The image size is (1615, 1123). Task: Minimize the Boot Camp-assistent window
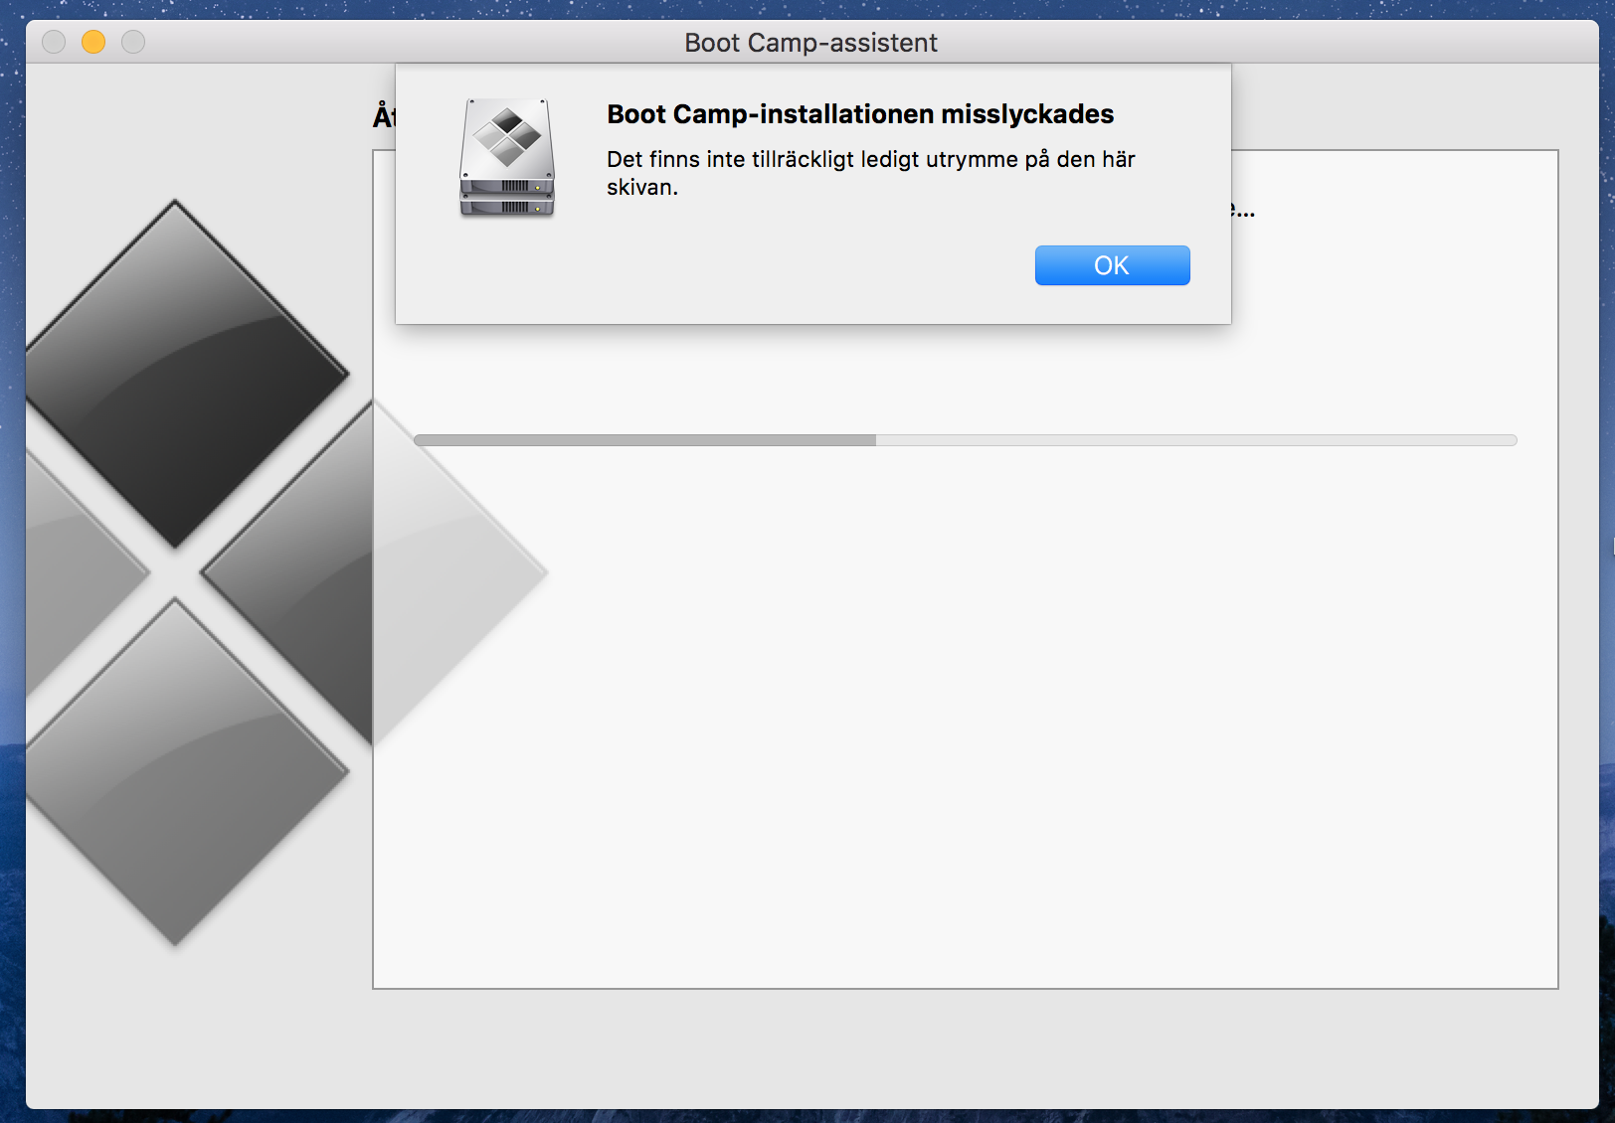coord(93,42)
